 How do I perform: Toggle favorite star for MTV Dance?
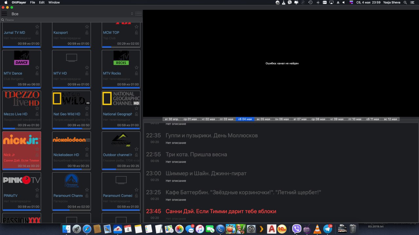pyautogui.click(x=37, y=68)
